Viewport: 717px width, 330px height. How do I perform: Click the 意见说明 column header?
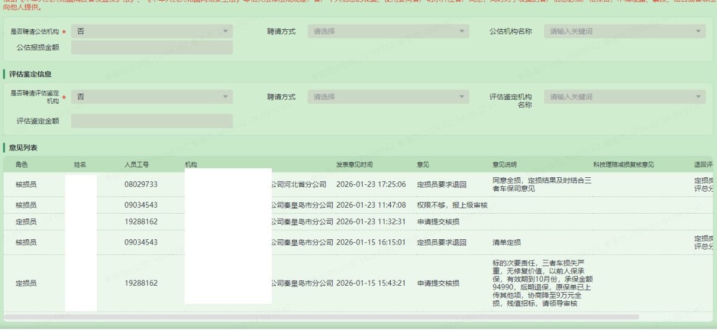click(504, 165)
